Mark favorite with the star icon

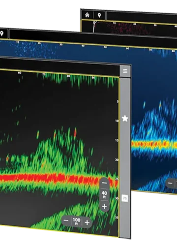point(125,119)
